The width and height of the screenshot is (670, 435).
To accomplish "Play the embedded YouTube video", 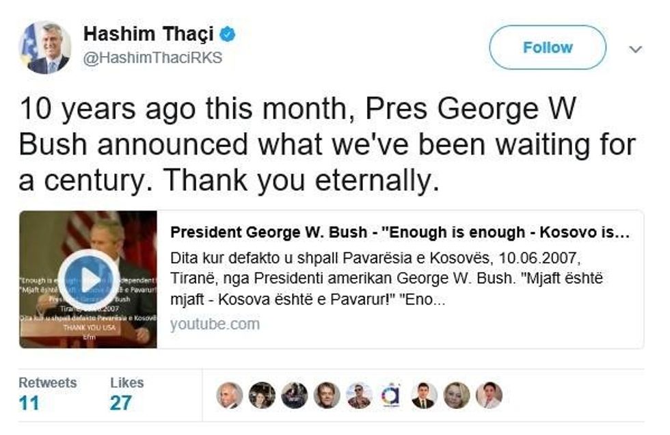I will pyautogui.click(x=89, y=279).
